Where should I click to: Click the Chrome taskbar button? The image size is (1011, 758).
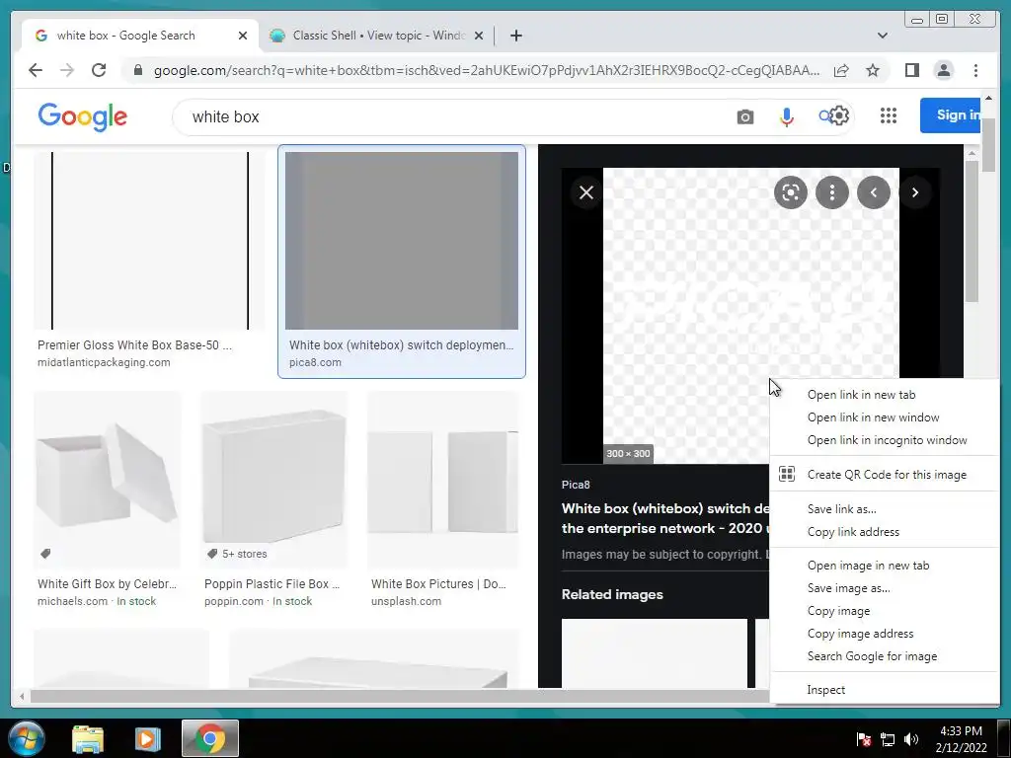(210, 738)
